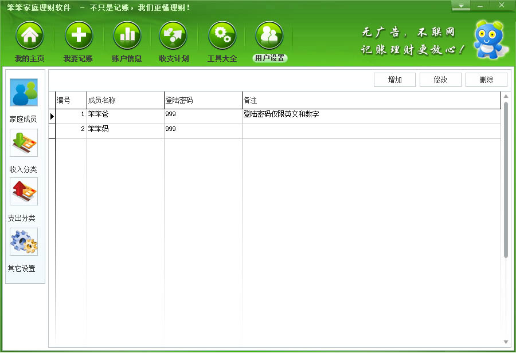This screenshot has height=353, width=516.
Task: Open 其它设置 gears sidebar icon
Action: [x=24, y=241]
